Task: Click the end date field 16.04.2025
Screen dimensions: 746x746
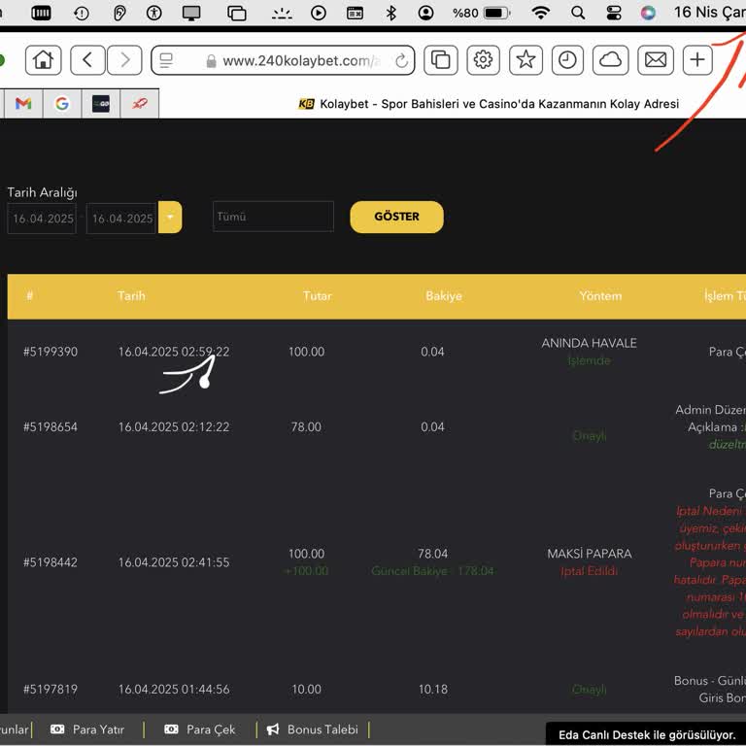Action: 121,219
